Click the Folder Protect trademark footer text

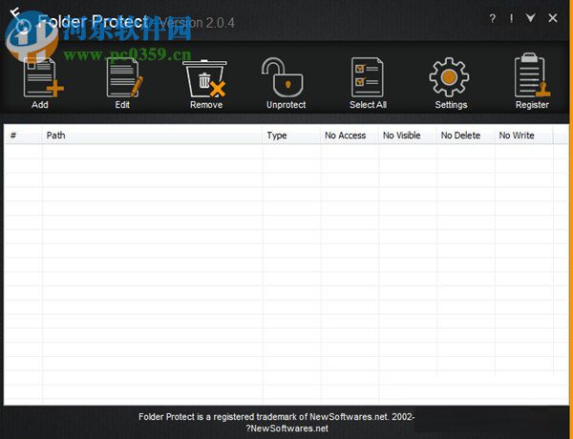277,423
